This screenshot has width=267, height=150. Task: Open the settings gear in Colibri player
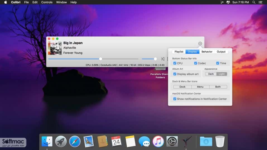pos(200,44)
